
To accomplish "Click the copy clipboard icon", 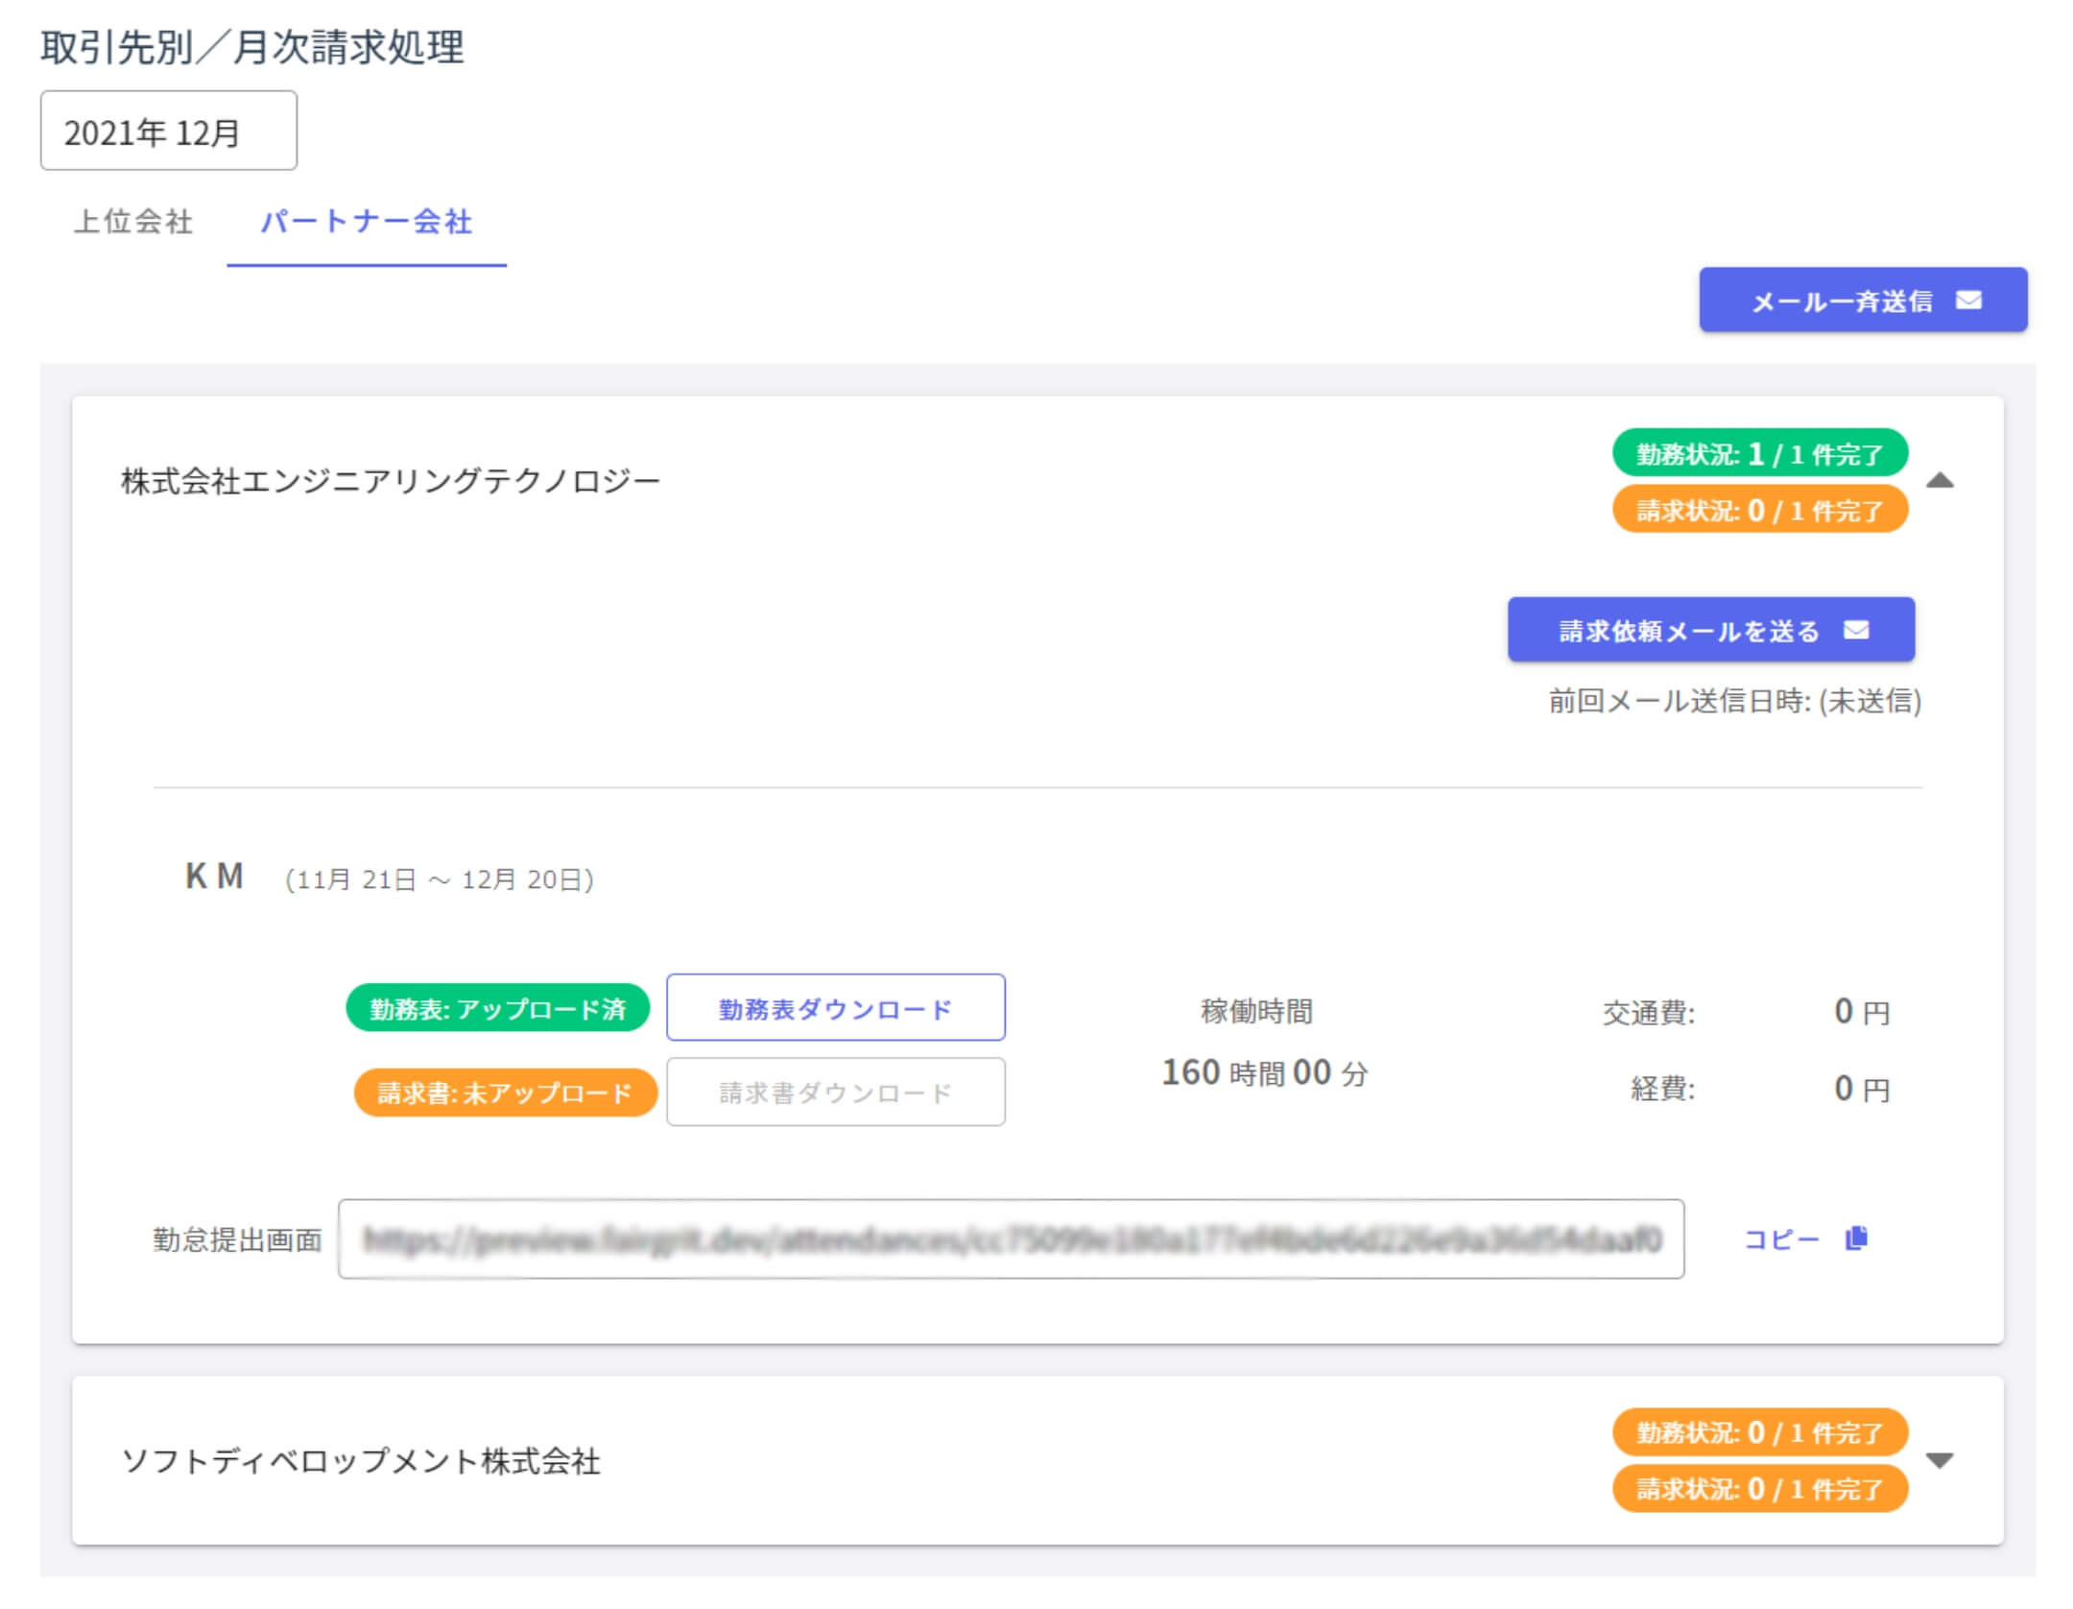I will point(1856,1238).
